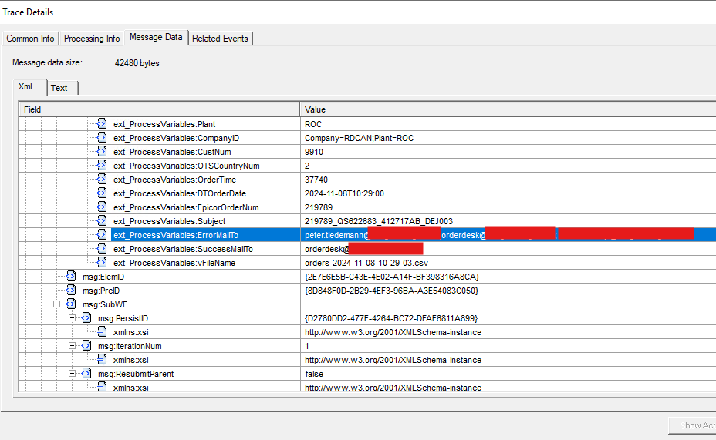Select the ext_ProcessVariables:Subject row label
This screenshot has height=440, width=716.
(x=170, y=221)
